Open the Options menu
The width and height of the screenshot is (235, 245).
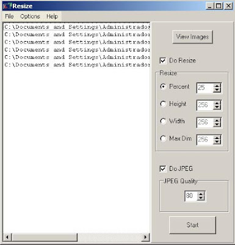tap(30, 17)
